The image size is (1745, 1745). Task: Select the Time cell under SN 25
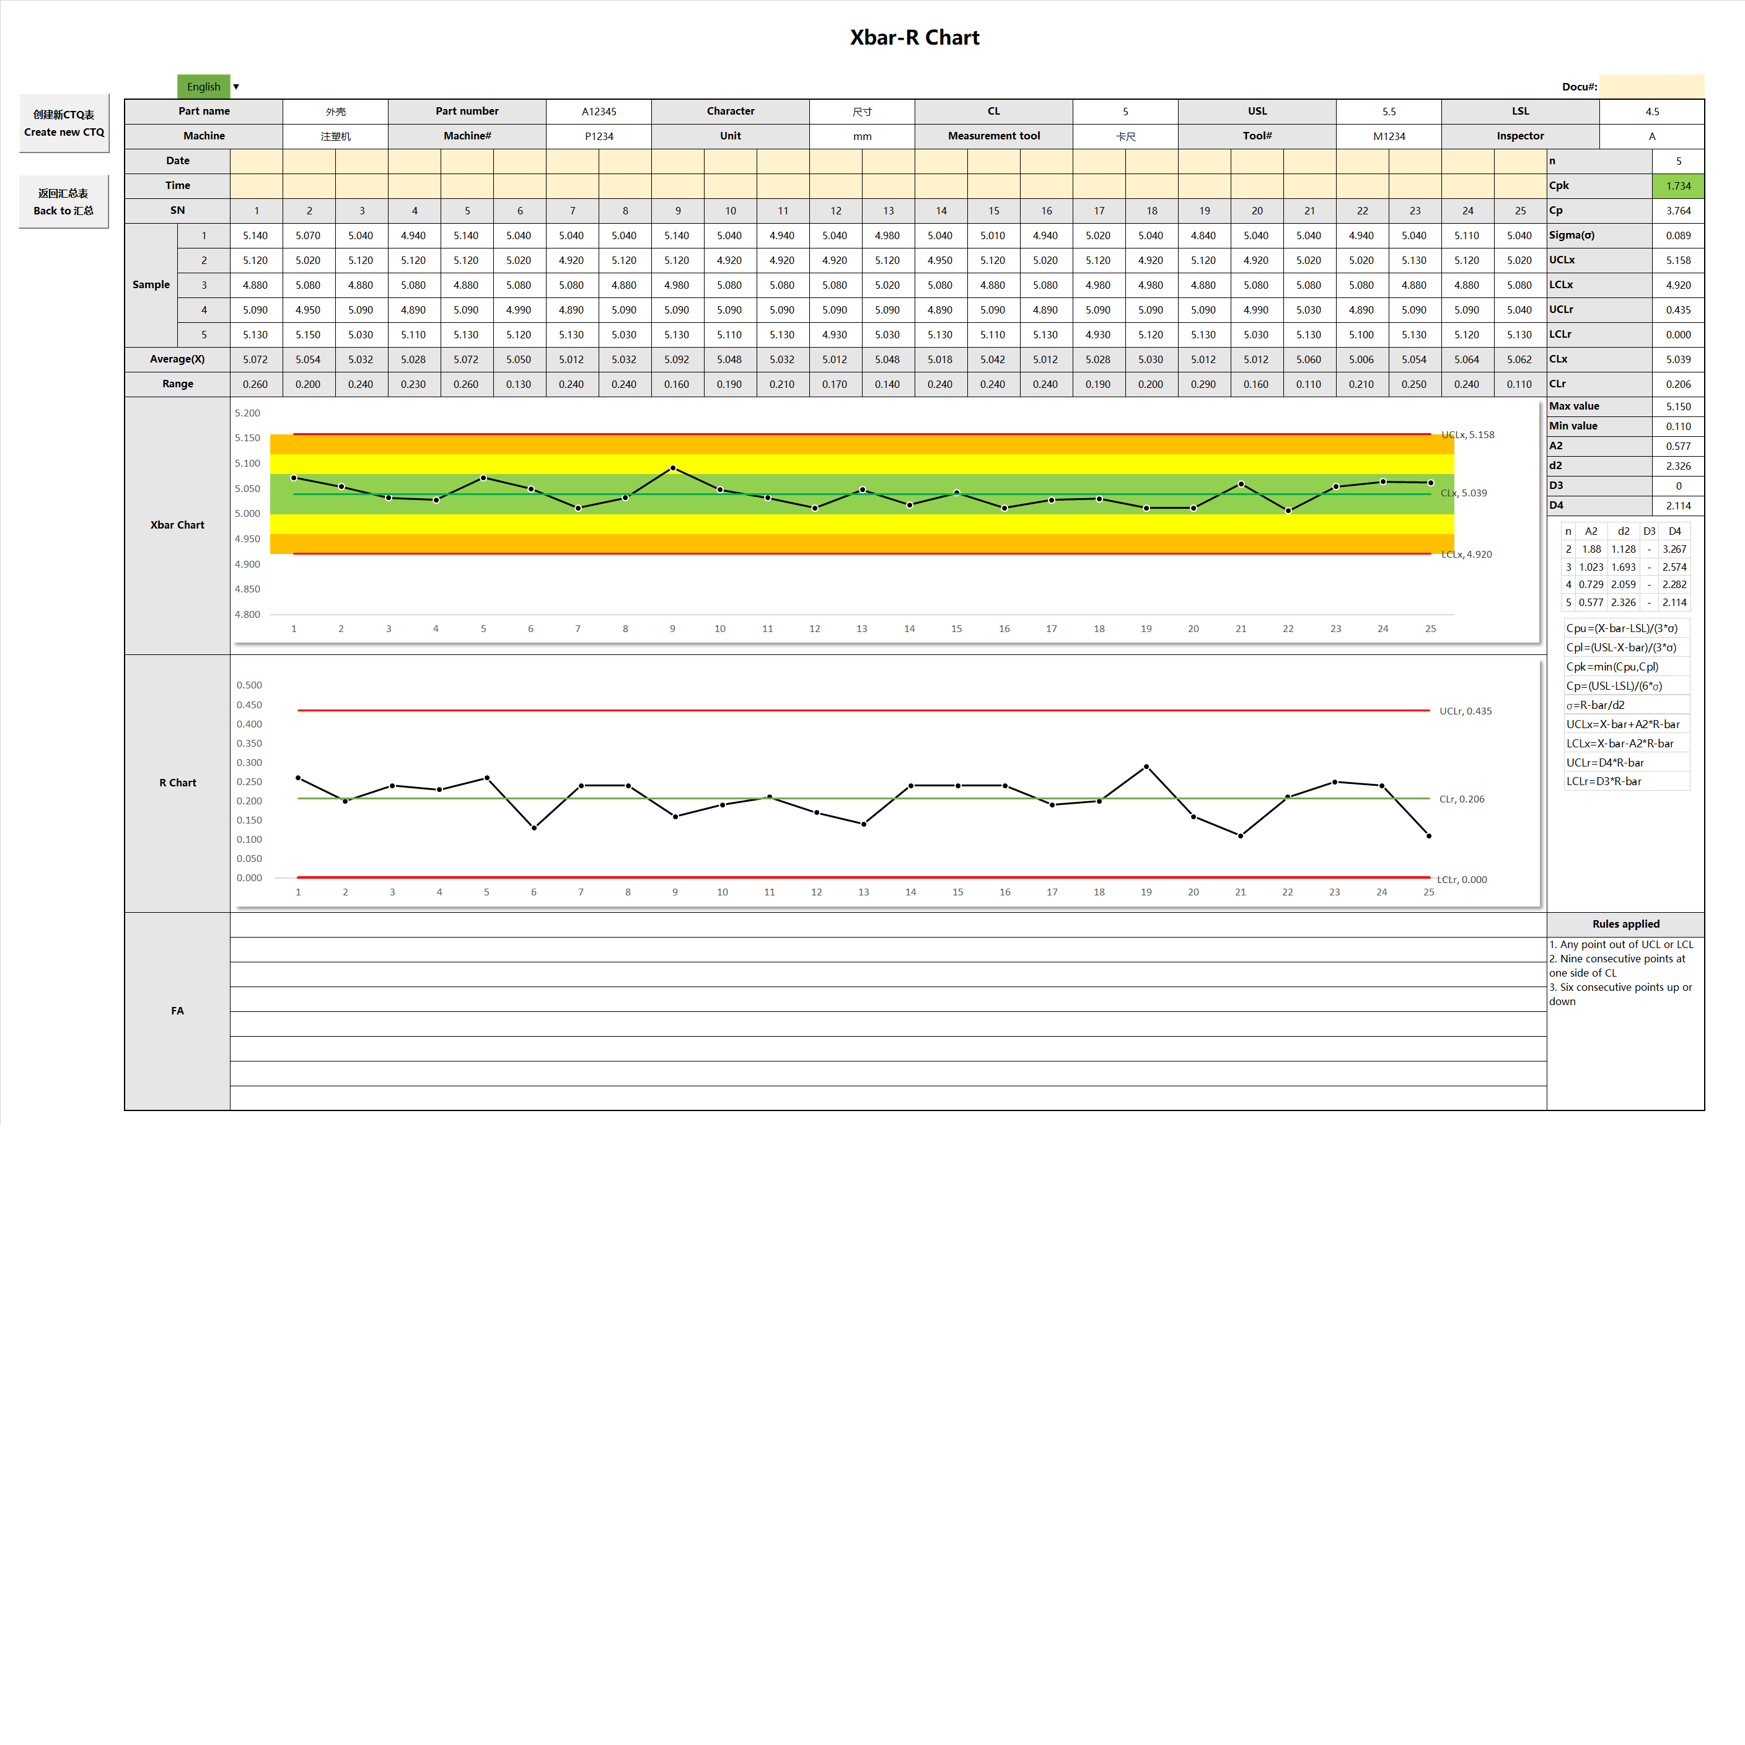point(1520,185)
